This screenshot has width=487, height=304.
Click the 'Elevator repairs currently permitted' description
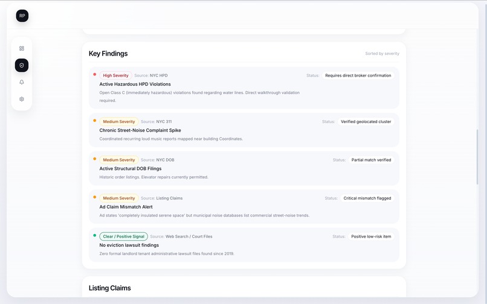tap(153, 177)
